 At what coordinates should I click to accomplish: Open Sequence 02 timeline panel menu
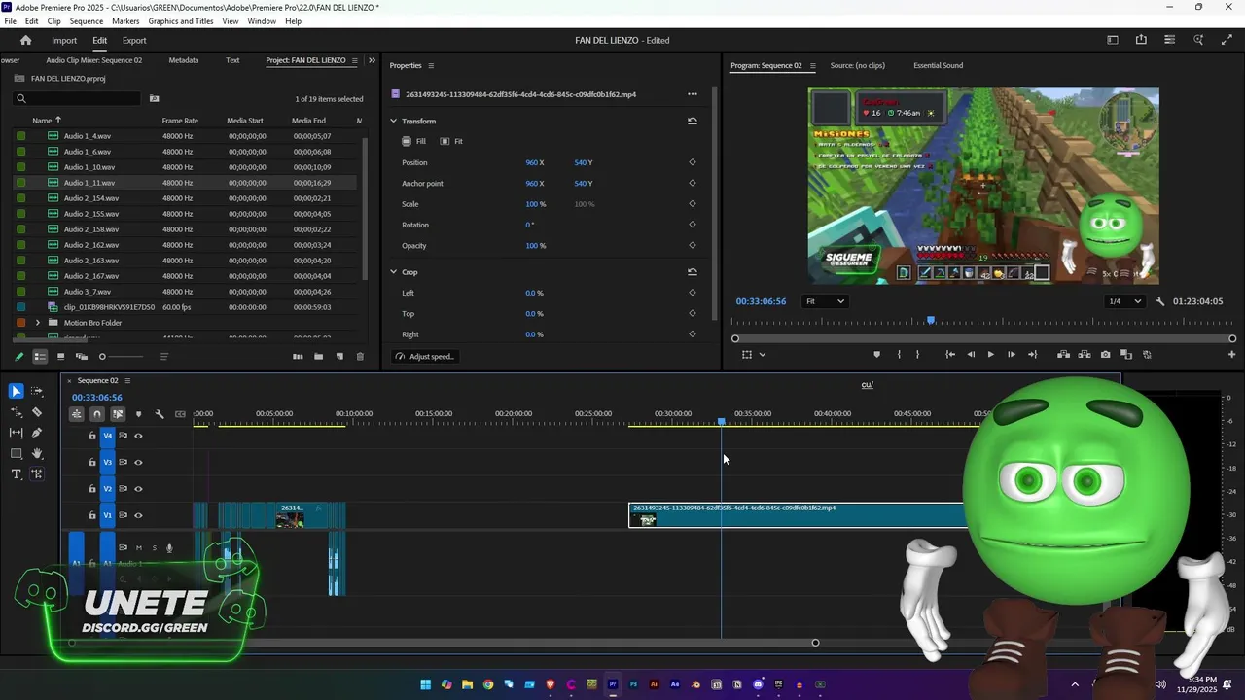127,381
